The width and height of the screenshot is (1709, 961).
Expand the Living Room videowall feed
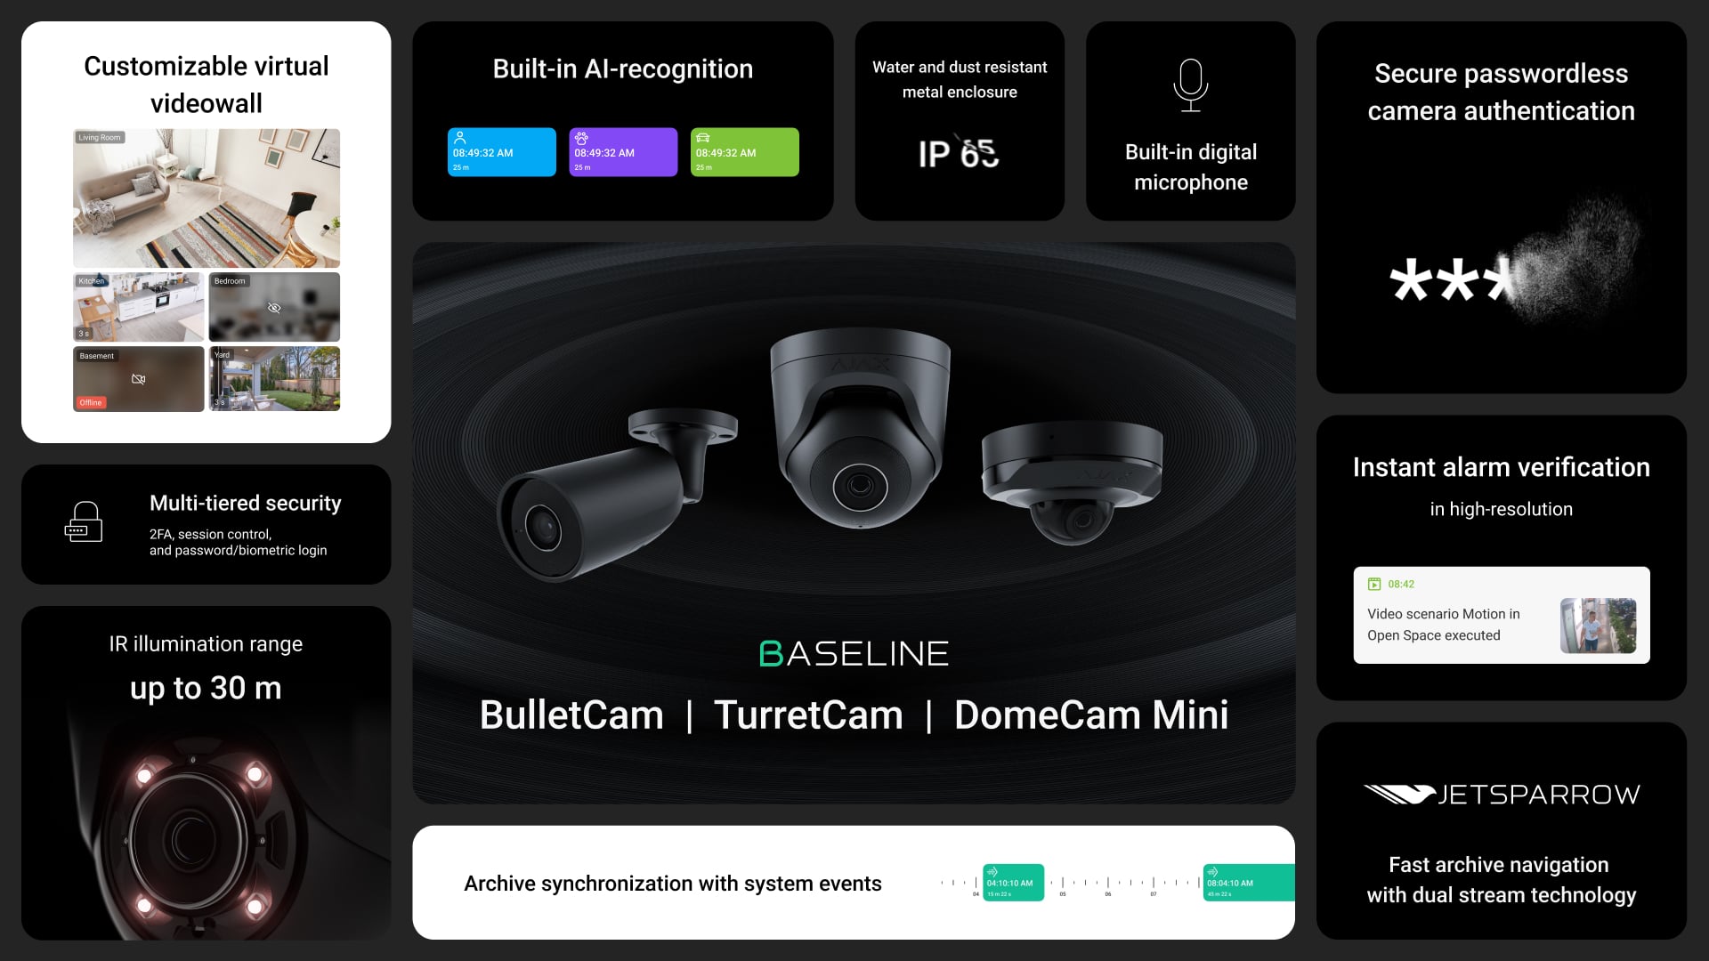click(x=207, y=196)
